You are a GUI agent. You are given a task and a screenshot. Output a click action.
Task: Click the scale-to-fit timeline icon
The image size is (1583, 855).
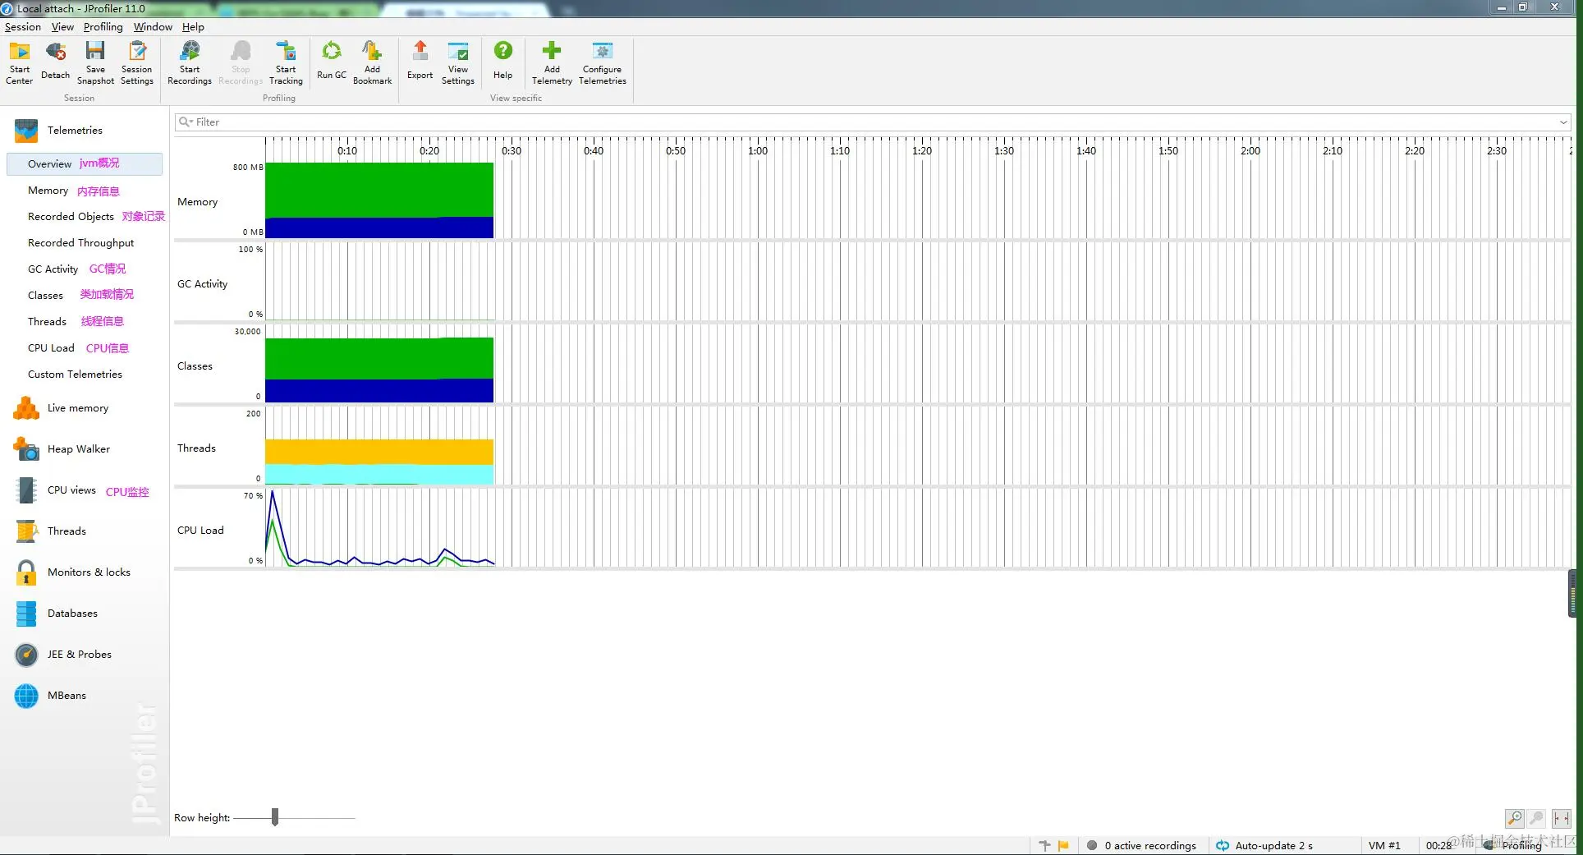pos(1562,818)
